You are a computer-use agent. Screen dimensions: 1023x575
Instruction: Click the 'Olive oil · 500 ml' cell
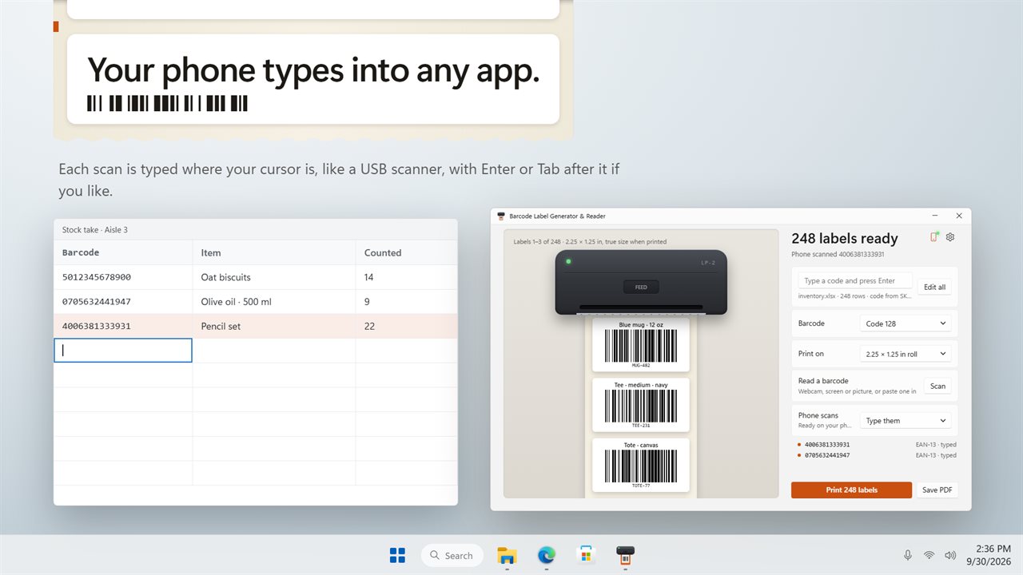274,302
